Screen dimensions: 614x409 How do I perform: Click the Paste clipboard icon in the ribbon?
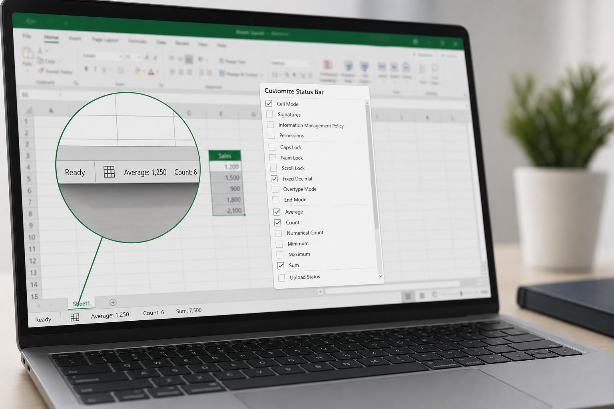point(28,54)
